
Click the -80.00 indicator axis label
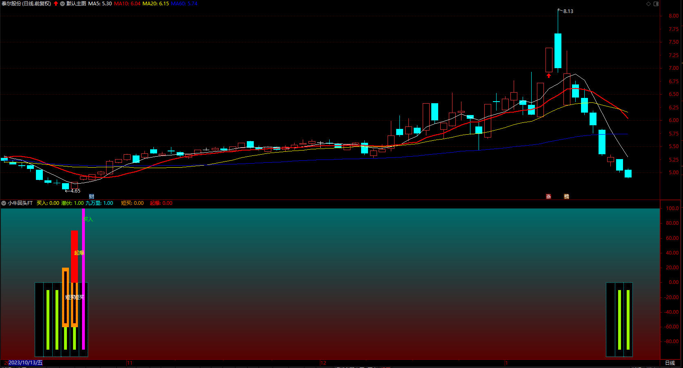pyautogui.click(x=672, y=341)
